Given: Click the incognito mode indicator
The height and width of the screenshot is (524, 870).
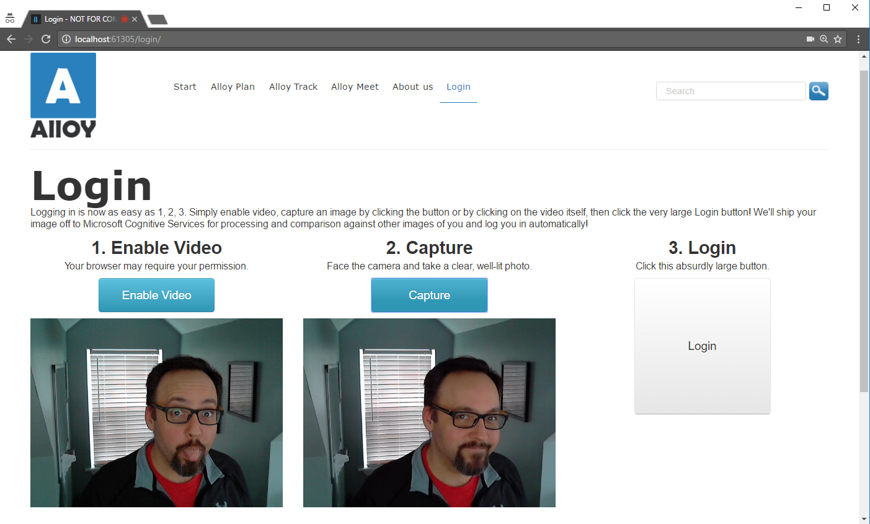Looking at the screenshot, I should pyautogui.click(x=9, y=18).
